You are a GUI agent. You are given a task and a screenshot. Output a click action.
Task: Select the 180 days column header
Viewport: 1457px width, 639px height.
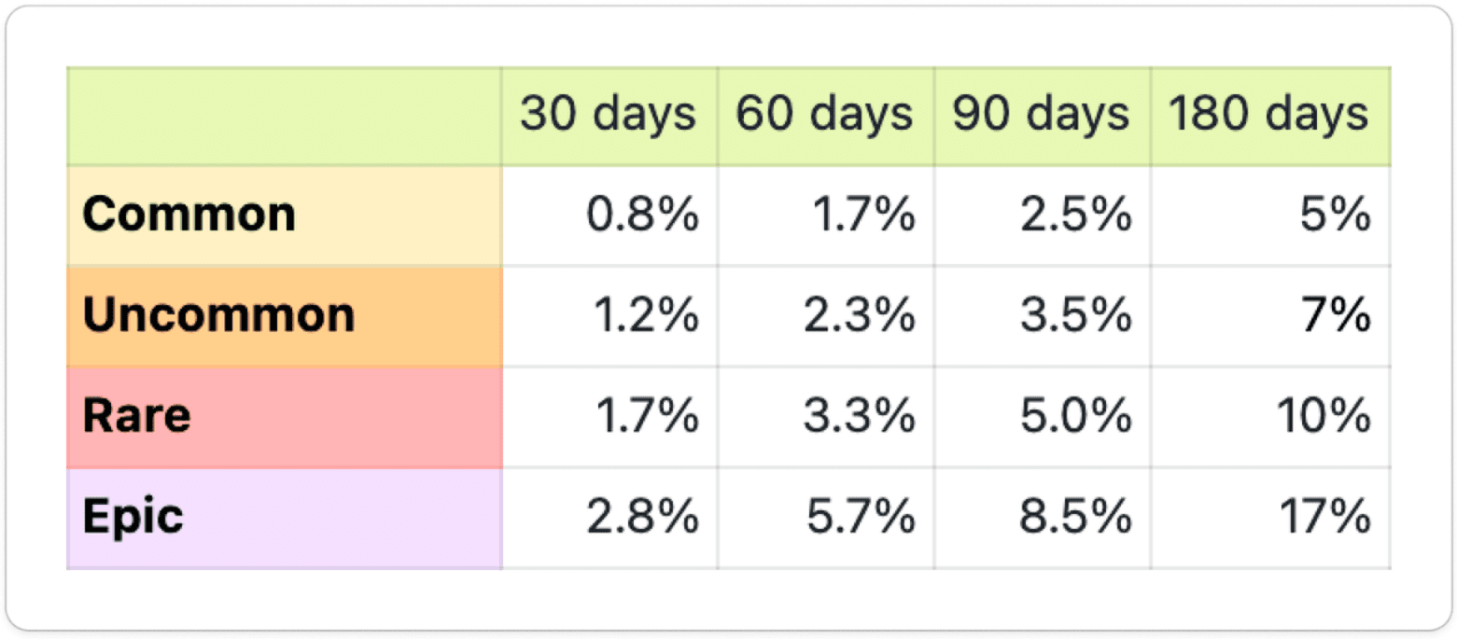tap(1269, 116)
